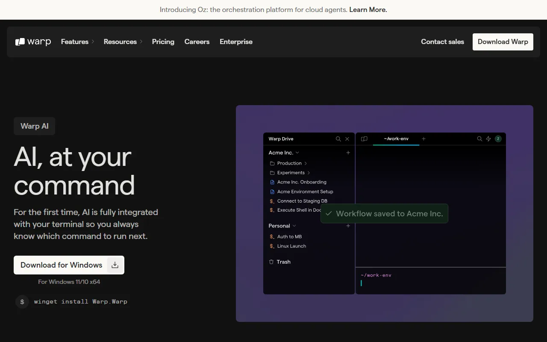The height and width of the screenshot is (342, 547).
Task: Click the terminal input area below ~/work-env
Action: click(427, 283)
